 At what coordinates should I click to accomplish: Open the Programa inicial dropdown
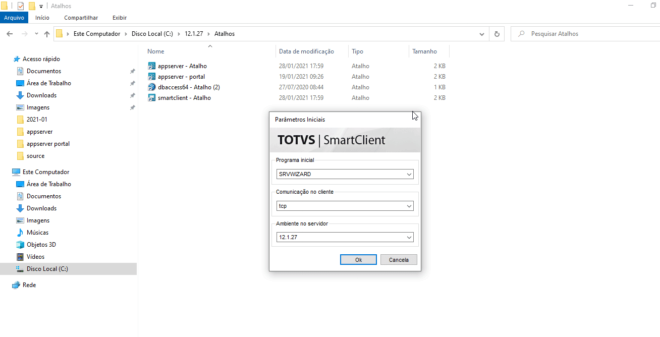click(409, 175)
